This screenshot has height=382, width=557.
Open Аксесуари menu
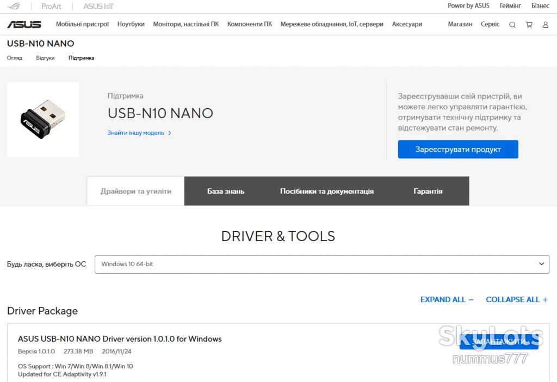click(x=407, y=24)
